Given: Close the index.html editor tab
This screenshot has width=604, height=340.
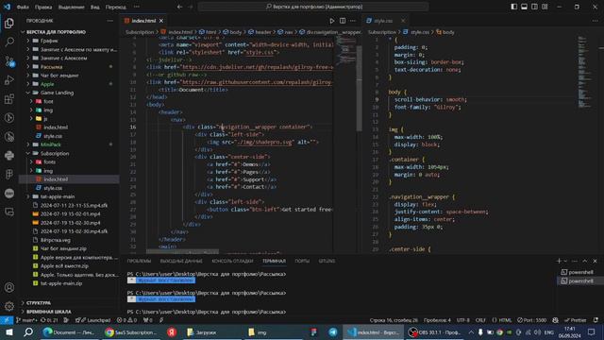Looking at the screenshot, I should (x=161, y=21).
